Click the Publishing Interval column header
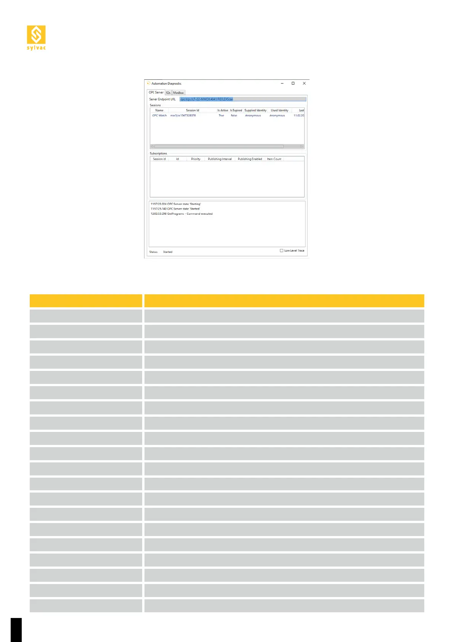454x642 pixels. point(220,159)
